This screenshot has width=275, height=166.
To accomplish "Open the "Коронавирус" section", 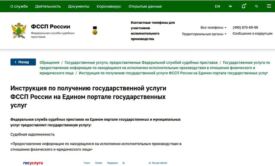I will coord(109,6).
